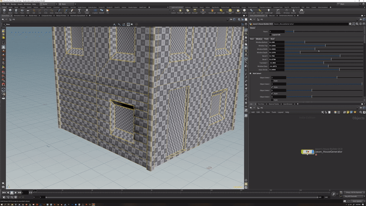The width and height of the screenshot is (366, 206).
Task: Click the Window Width slider handle
Action: (x=315, y=49)
